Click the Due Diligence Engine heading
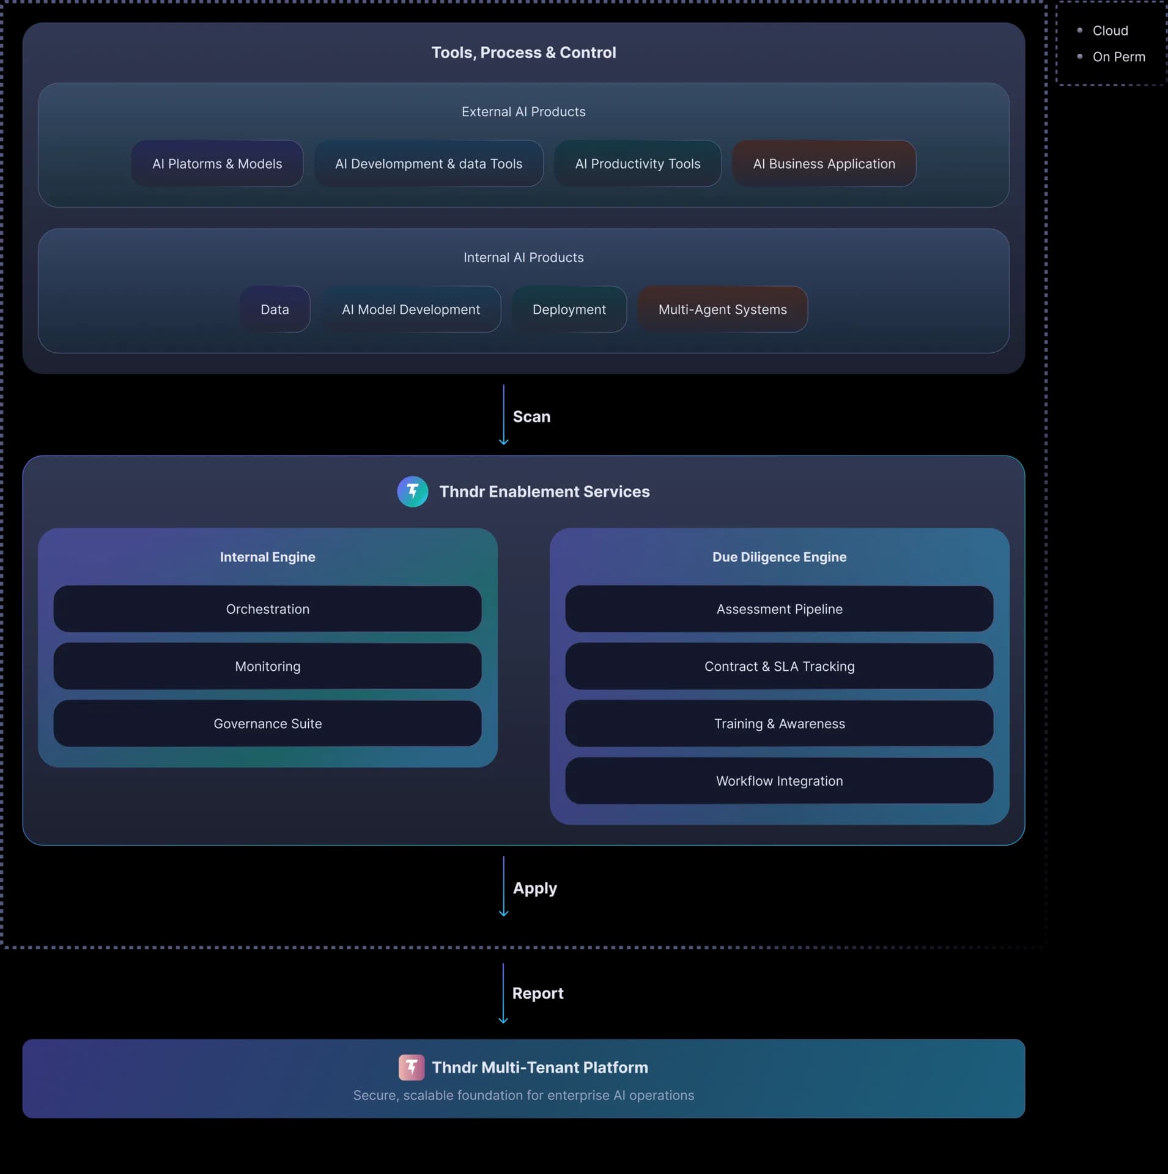This screenshot has height=1174, width=1168. (x=780, y=557)
